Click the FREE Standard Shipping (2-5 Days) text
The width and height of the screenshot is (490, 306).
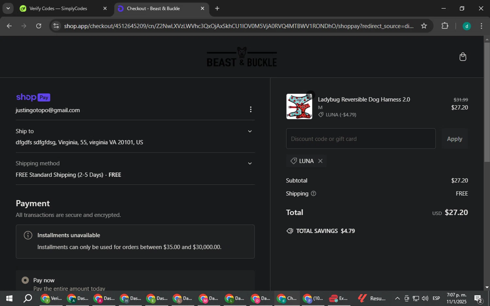(x=59, y=175)
